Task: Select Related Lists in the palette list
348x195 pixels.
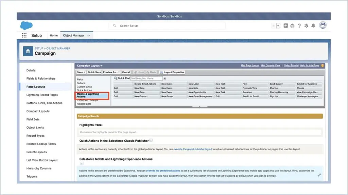Action: click(84, 104)
